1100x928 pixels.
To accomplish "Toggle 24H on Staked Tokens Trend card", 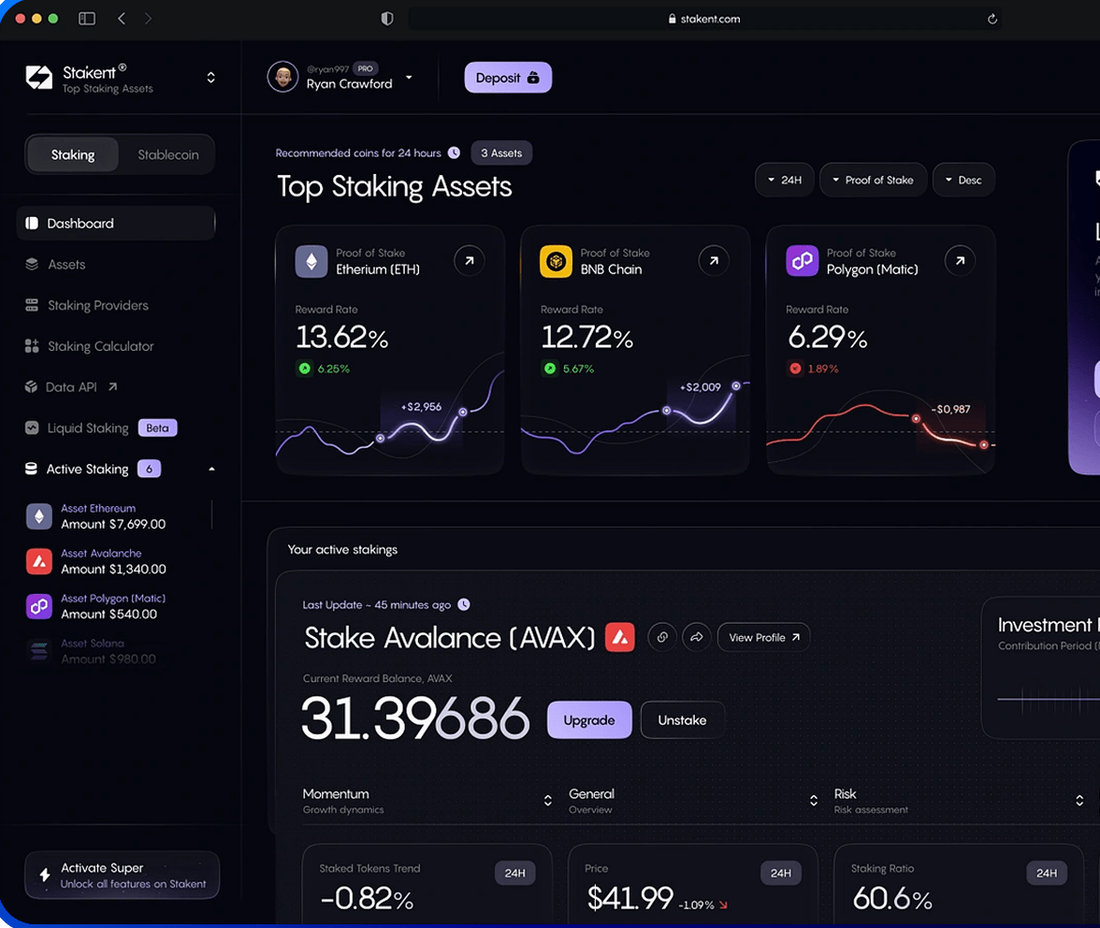I will click(514, 873).
